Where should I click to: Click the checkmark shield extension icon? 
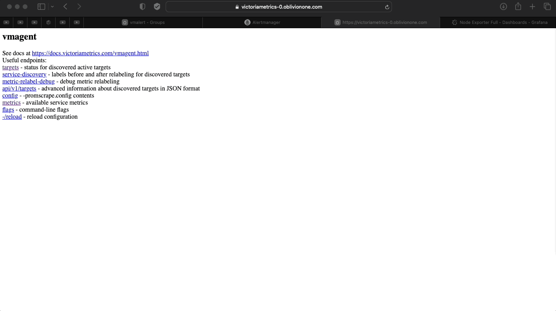(x=157, y=7)
